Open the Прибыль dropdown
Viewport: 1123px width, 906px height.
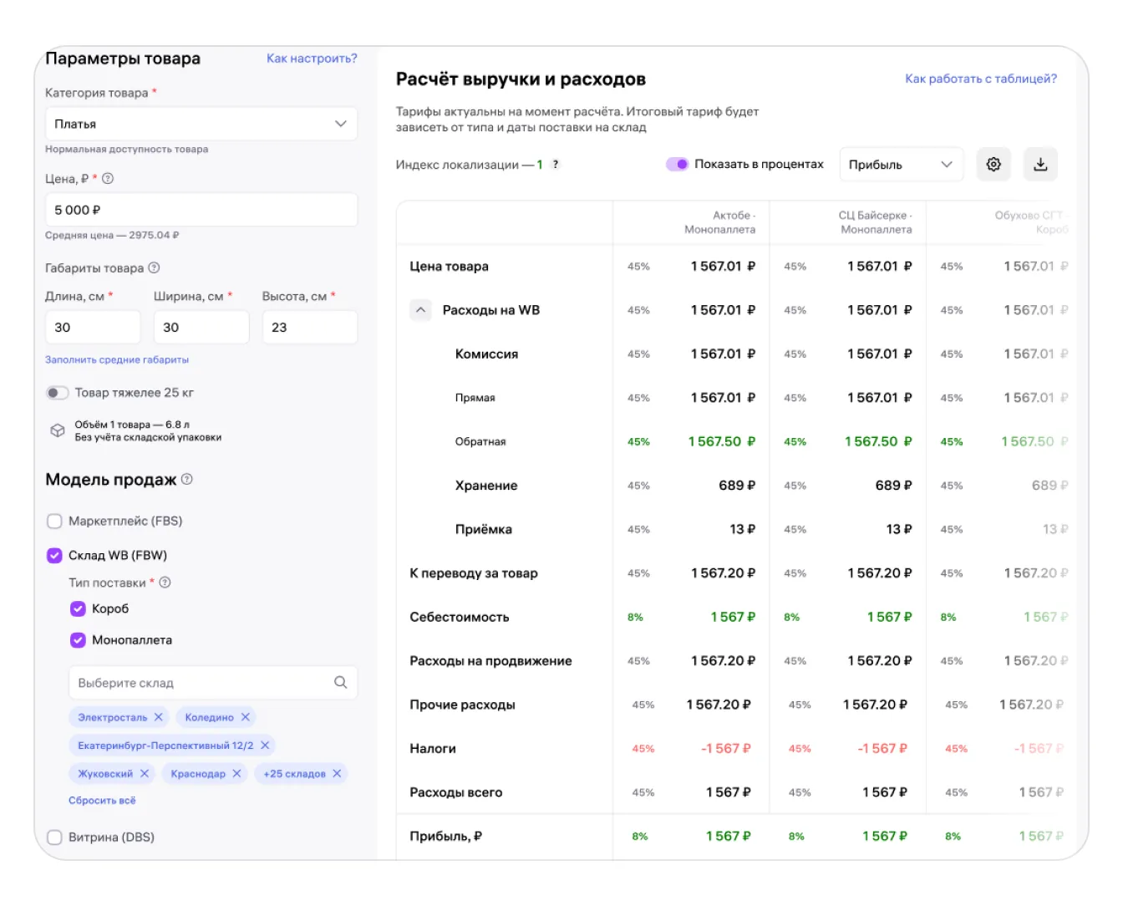click(900, 165)
